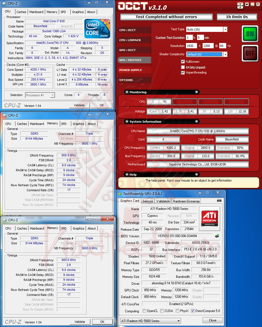Check the OpenCL checkbox in GPU-Z
262x327 pixels.
(x=144, y=311)
